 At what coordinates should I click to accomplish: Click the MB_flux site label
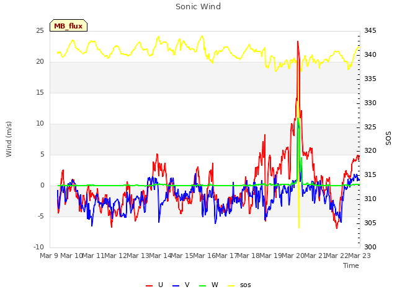click(x=68, y=26)
